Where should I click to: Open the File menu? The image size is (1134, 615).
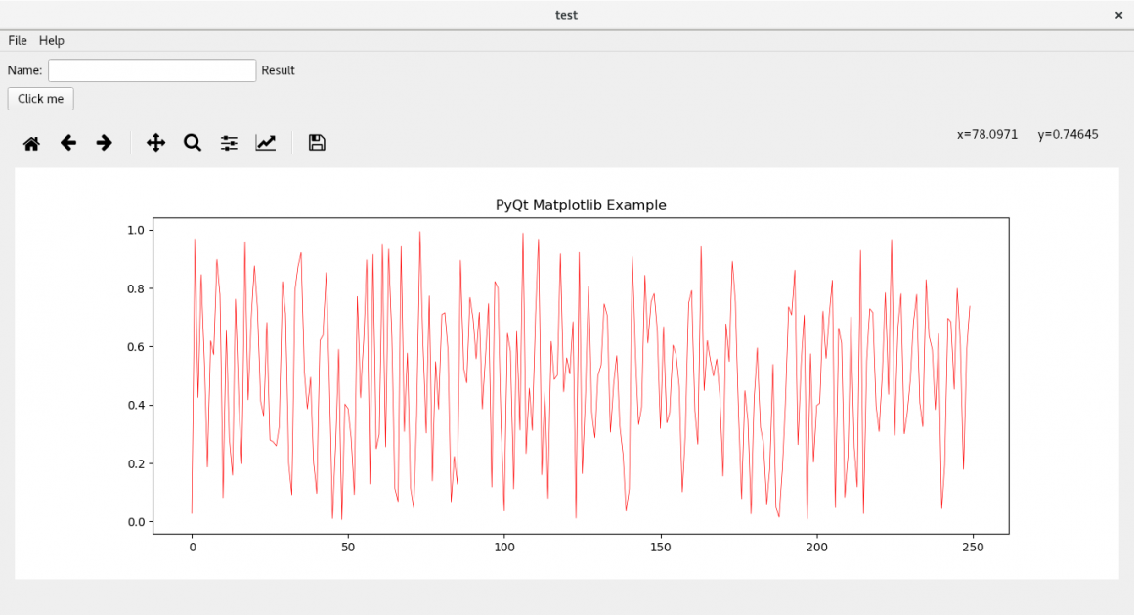point(18,40)
